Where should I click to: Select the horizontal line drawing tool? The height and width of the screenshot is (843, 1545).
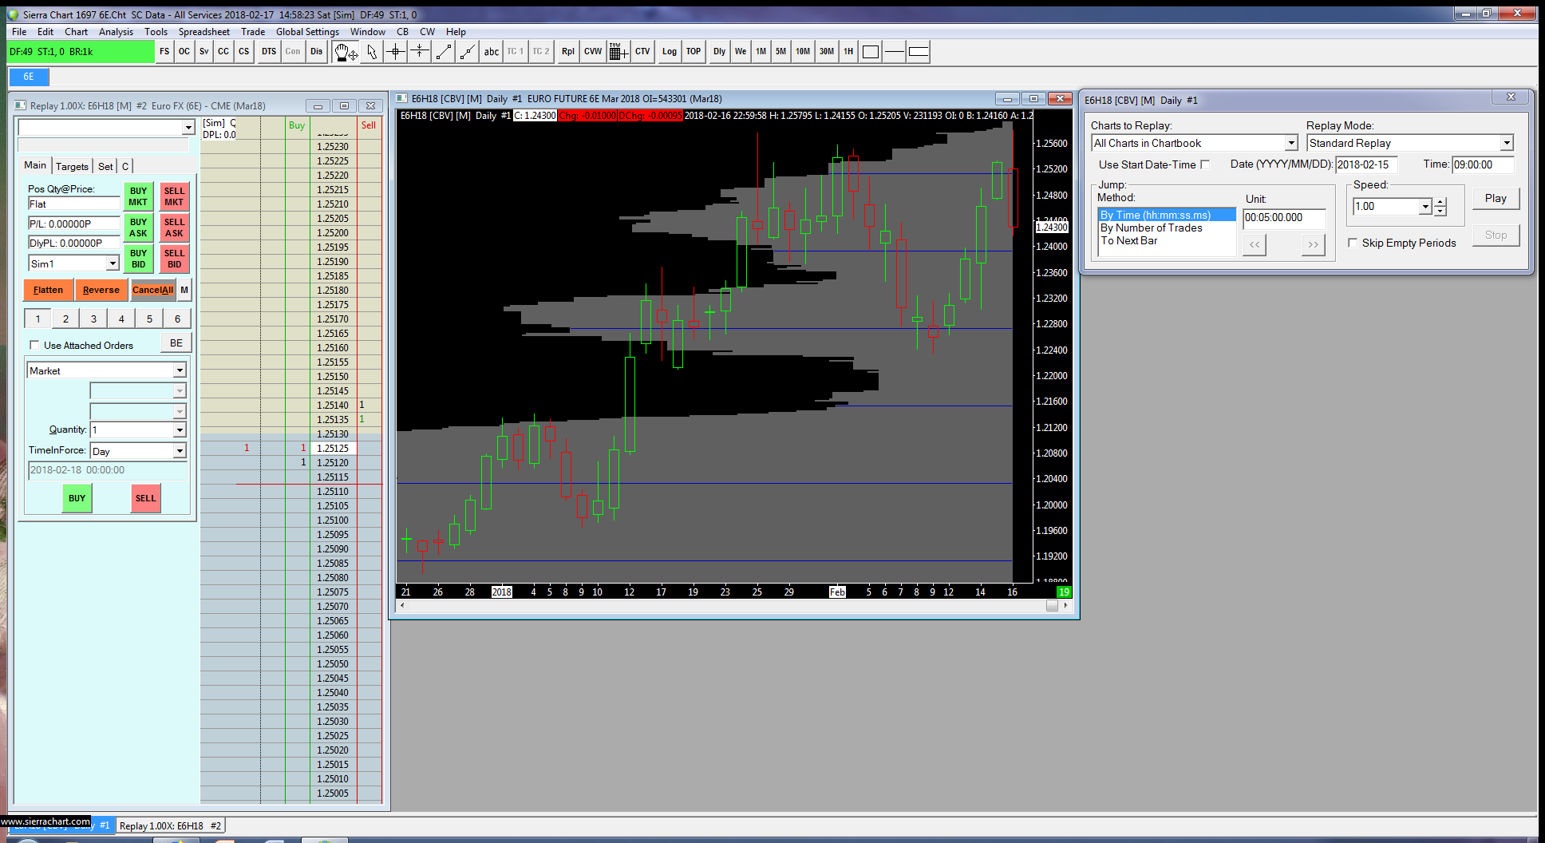click(x=895, y=52)
